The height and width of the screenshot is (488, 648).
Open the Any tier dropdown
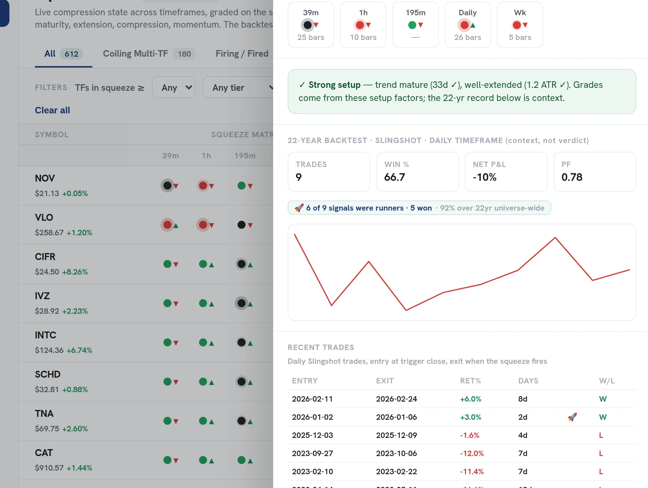pos(238,87)
